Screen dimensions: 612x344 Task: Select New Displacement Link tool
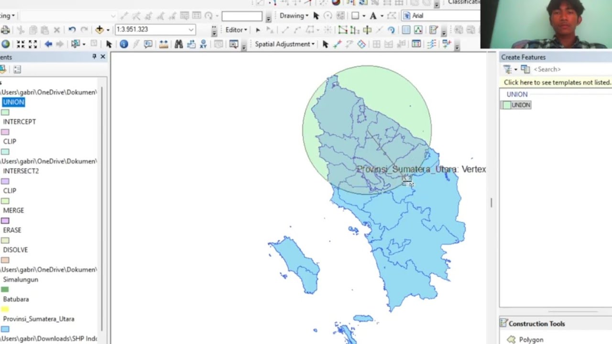coord(338,44)
